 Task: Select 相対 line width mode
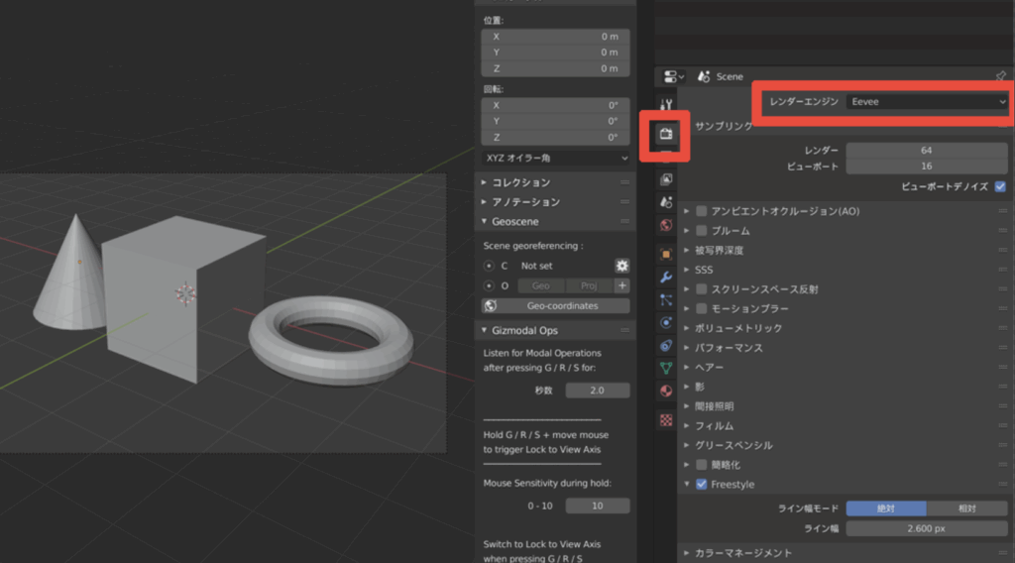coord(967,508)
